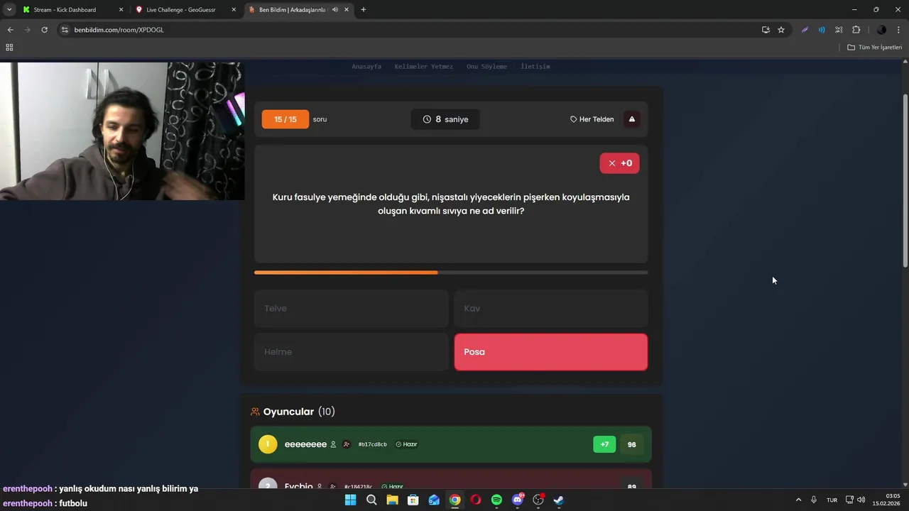This screenshot has height=511, width=909.
Task: Go back with the browser back arrow
Action: pyautogui.click(x=10, y=30)
